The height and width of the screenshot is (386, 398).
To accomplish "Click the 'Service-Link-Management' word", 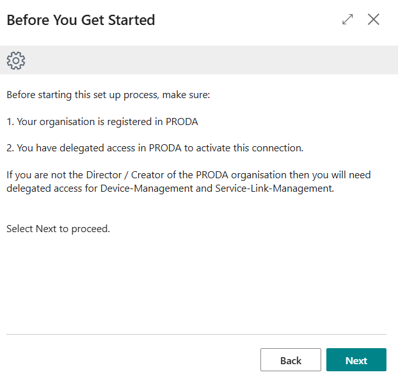I will 274,189.
